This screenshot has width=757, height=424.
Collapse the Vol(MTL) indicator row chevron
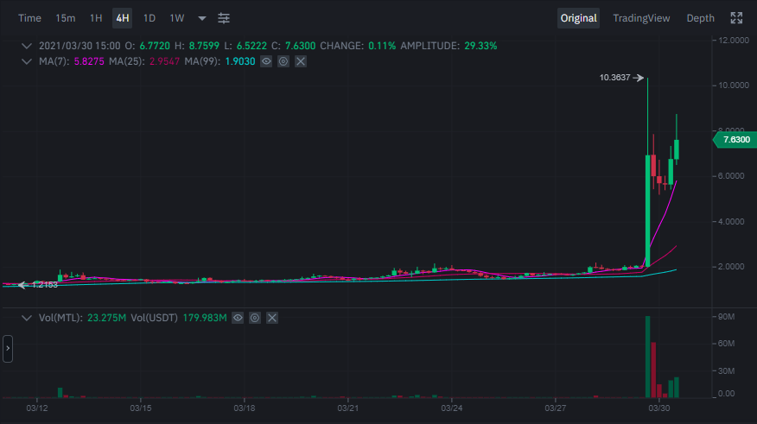point(27,318)
